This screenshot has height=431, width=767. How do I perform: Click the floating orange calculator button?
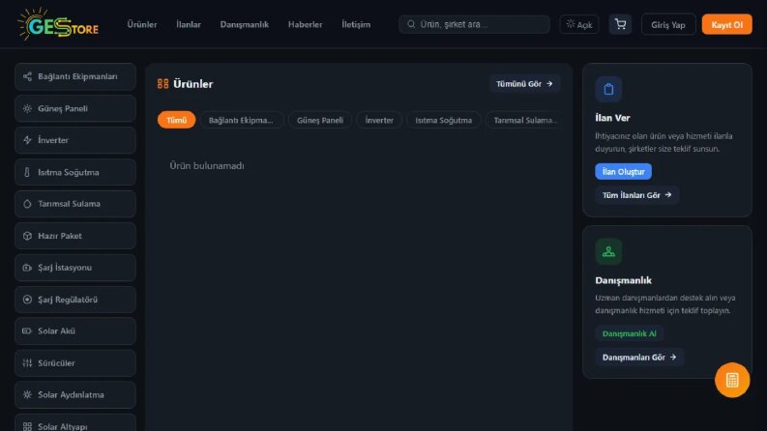click(732, 380)
